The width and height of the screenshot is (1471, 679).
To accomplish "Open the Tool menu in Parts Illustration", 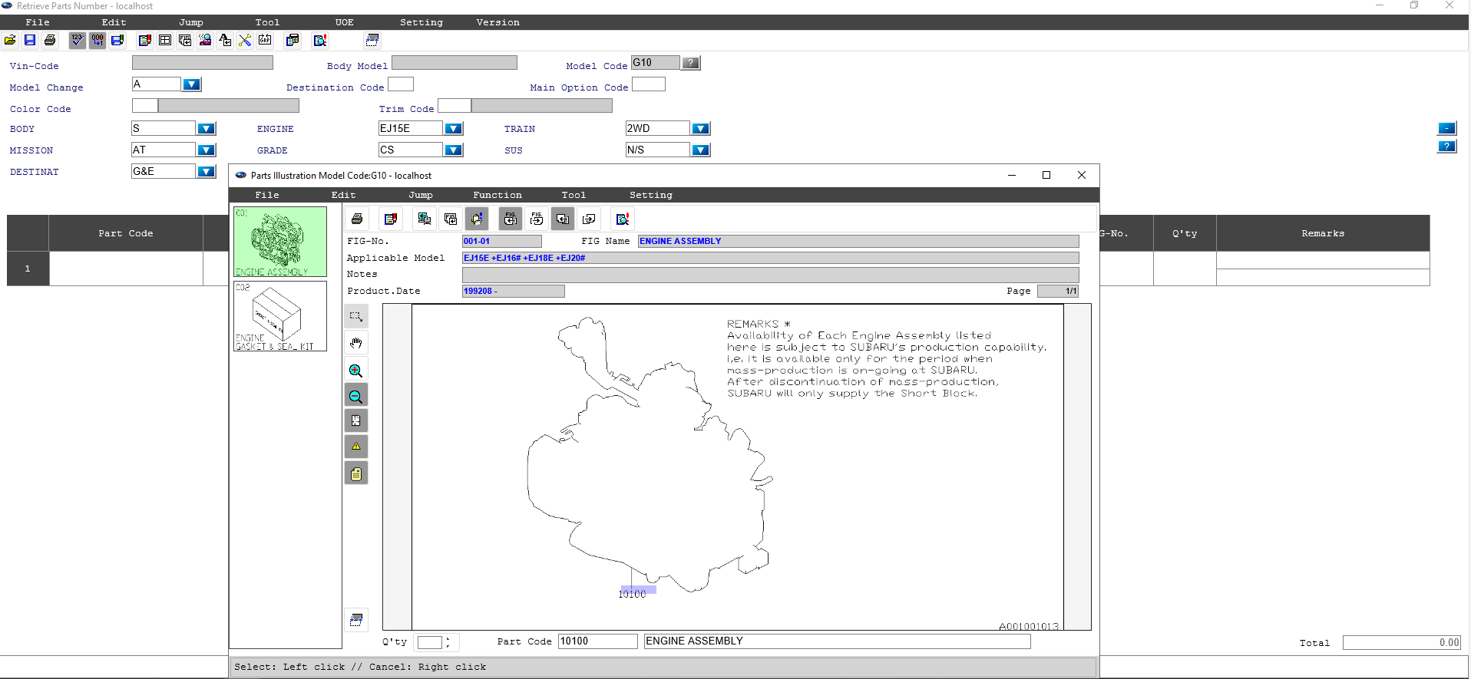I will pos(574,195).
